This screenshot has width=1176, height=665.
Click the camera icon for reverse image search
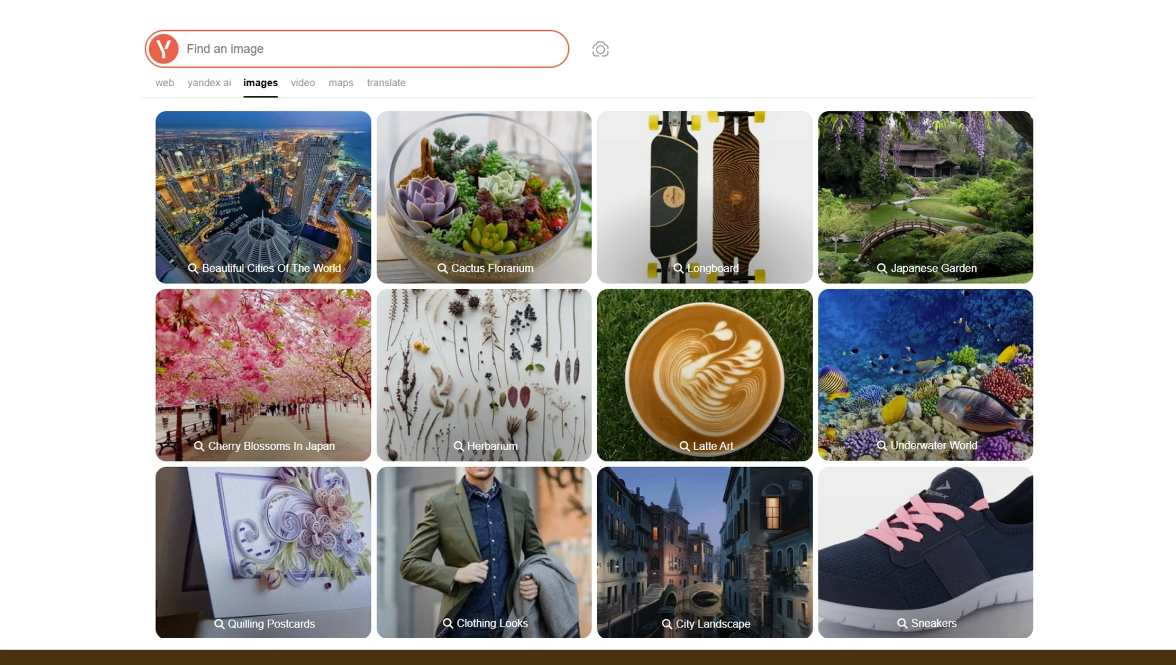(600, 49)
